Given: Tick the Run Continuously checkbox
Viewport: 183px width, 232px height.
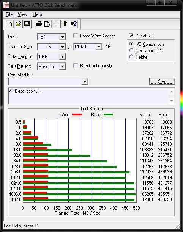Looking at the screenshot, I should click(76, 66).
